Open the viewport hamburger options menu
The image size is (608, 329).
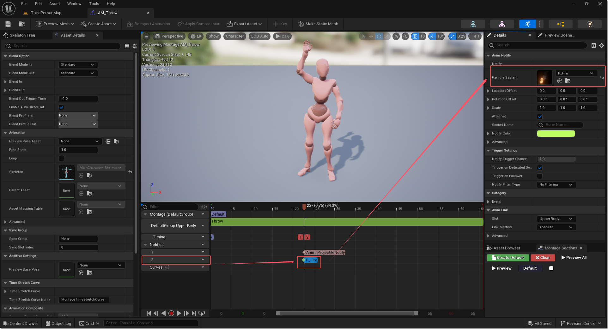(x=146, y=36)
